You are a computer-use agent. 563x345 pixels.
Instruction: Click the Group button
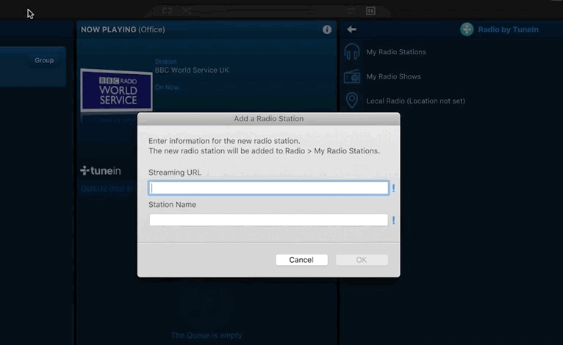point(44,60)
